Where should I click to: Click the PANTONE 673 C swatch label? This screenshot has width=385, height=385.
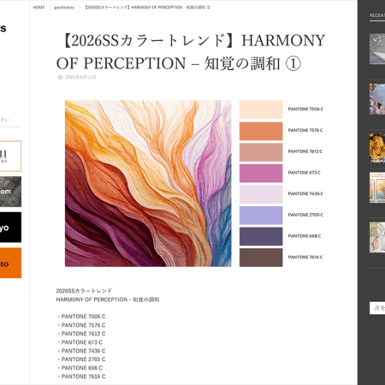[x=304, y=173]
